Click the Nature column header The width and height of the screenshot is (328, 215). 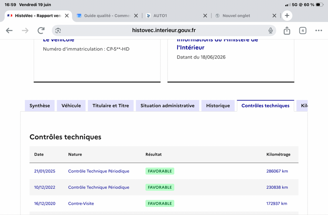point(75,154)
